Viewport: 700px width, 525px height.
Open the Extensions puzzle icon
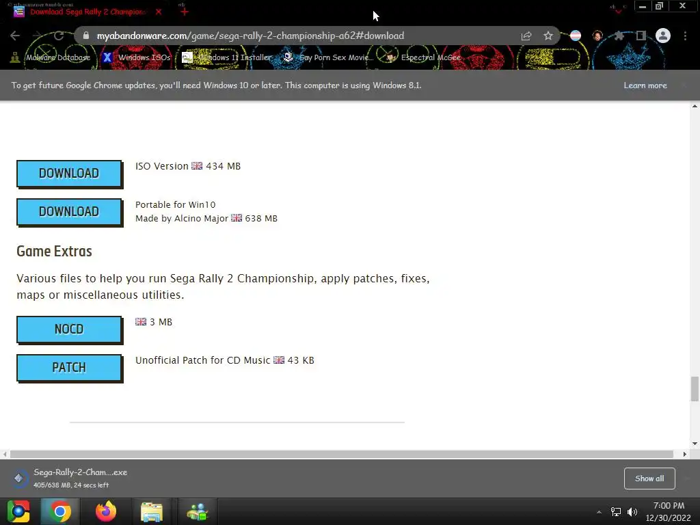click(x=619, y=36)
